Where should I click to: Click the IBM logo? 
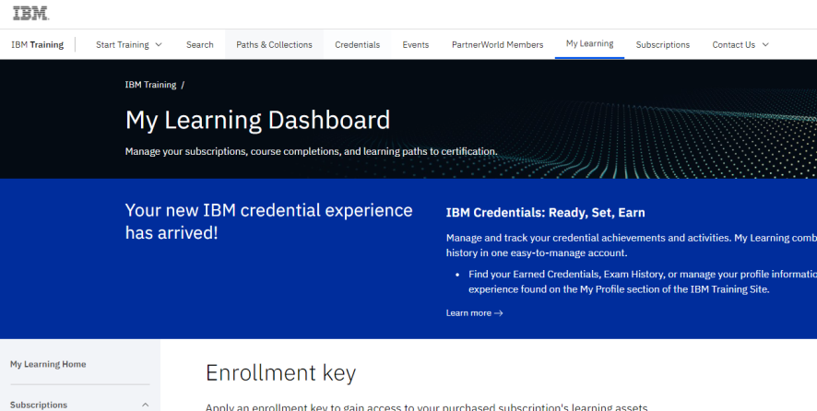coord(30,14)
